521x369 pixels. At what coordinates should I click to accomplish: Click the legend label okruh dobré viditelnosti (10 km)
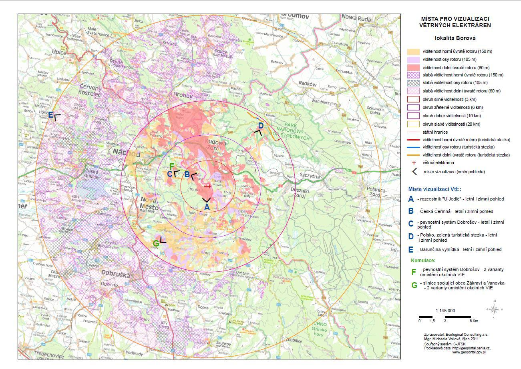[453, 116]
